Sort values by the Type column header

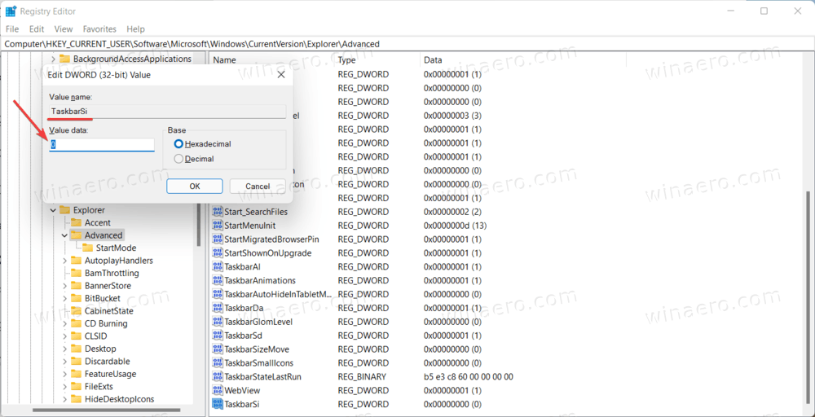pyautogui.click(x=346, y=60)
